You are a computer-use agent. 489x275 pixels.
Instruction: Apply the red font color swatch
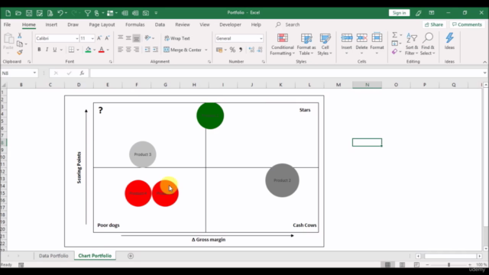102,50
